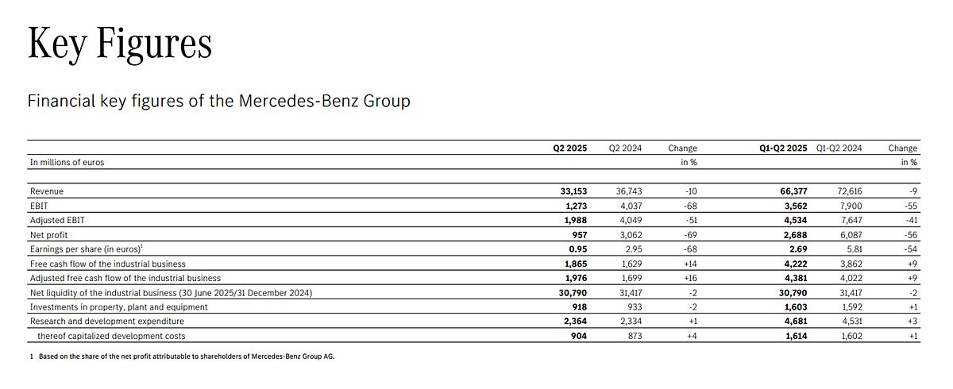Click the Key Figures heading

(120, 44)
